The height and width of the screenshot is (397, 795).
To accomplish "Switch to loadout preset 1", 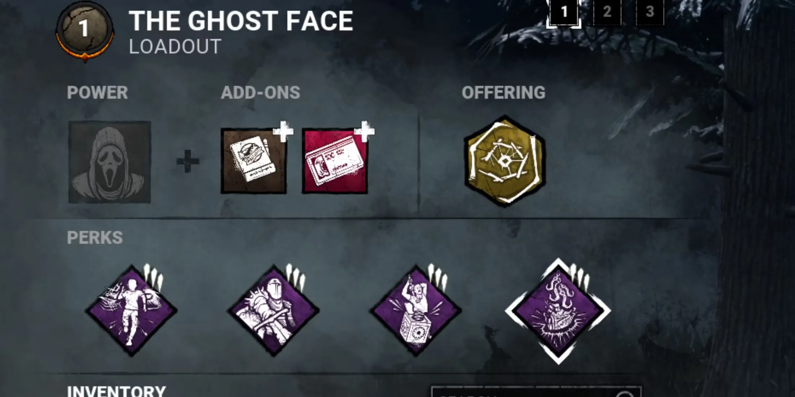I will pyautogui.click(x=564, y=13).
